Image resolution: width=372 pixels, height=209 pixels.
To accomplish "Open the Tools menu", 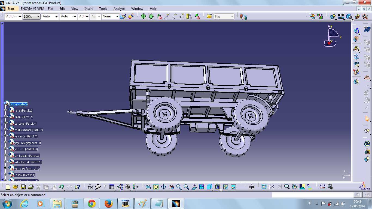I will tap(103, 9).
